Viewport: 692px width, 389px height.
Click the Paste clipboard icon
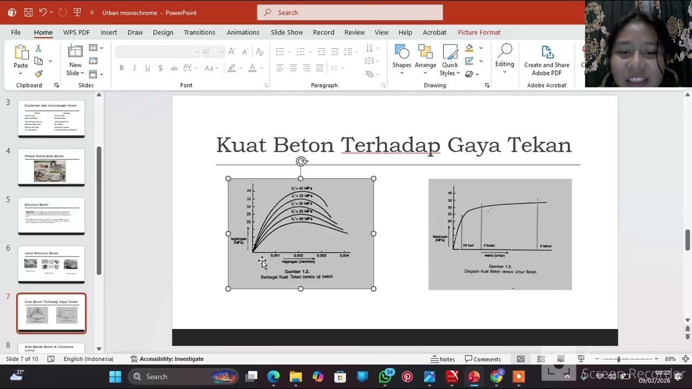click(21, 52)
